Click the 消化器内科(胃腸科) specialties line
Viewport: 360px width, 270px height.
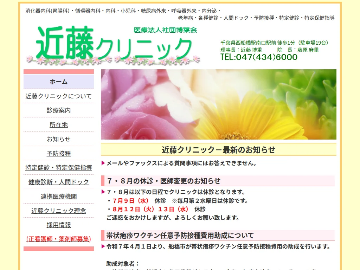pyautogui.click(x=123, y=11)
